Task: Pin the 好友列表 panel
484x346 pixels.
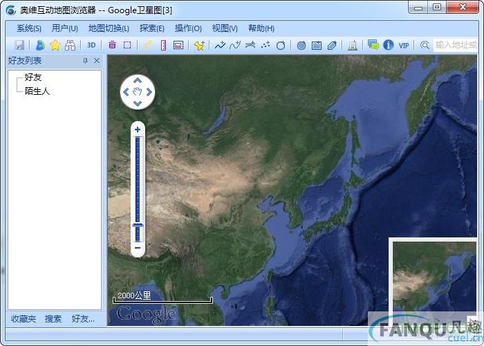Action: tap(86, 61)
